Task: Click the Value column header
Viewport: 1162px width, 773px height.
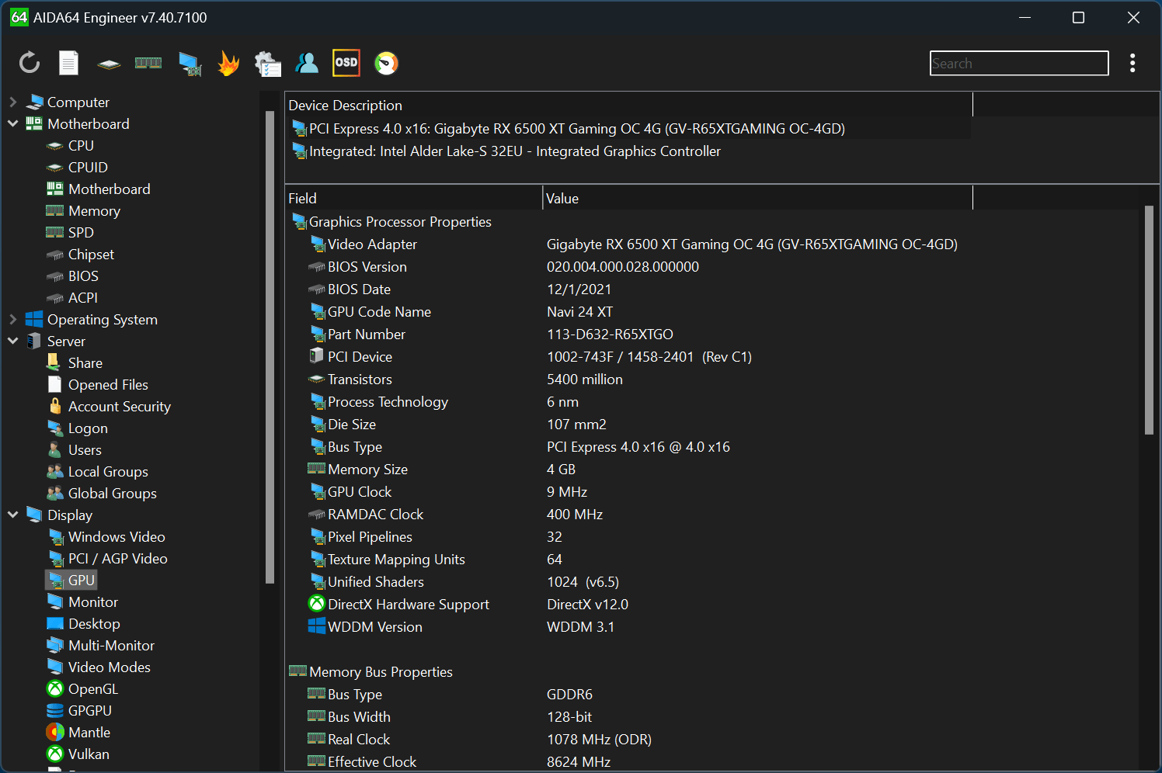Action: pos(757,198)
